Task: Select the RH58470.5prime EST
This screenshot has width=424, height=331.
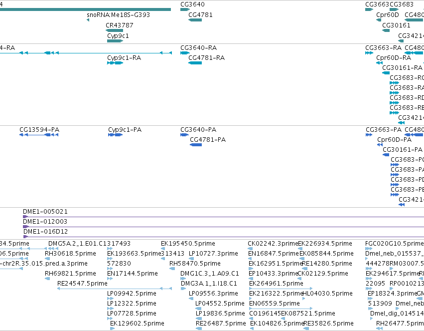Action: click(172, 269)
